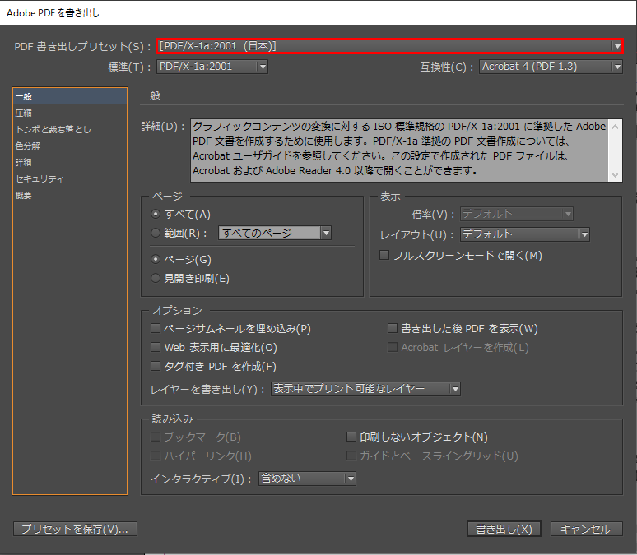Click scroll down arrow in 詳細 description
Image resolution: width=637 pixels, height=555 pixels.
tap(615, 175)
